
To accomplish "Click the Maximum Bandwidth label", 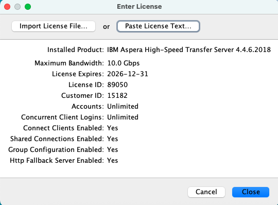I will click(69, 63).
